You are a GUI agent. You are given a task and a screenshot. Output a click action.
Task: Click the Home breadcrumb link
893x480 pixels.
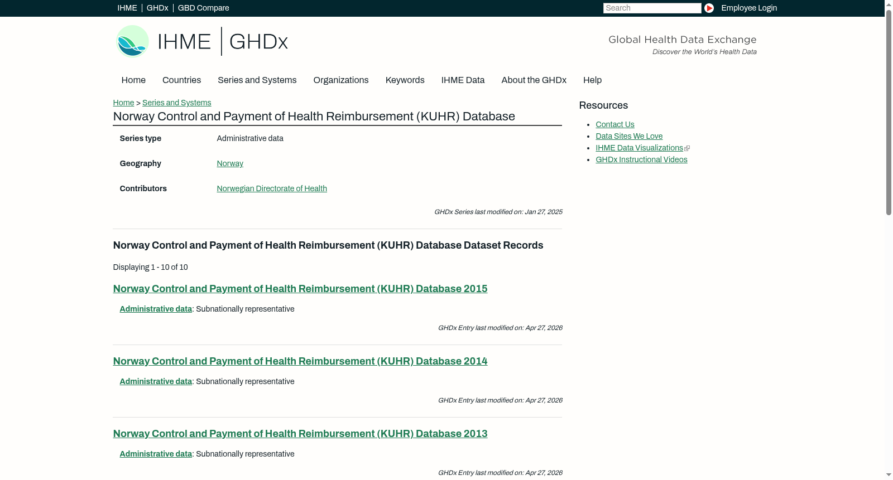(x=123, y=103)
